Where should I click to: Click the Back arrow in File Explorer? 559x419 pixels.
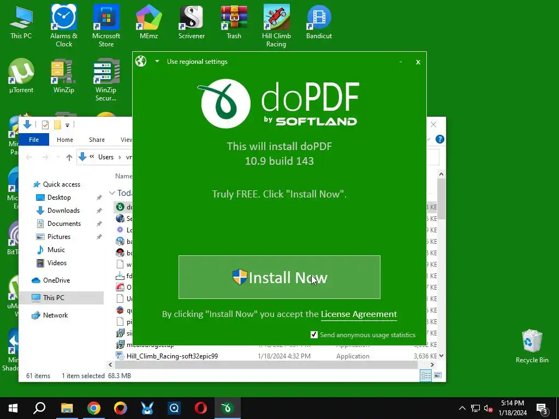pos(29,157)
